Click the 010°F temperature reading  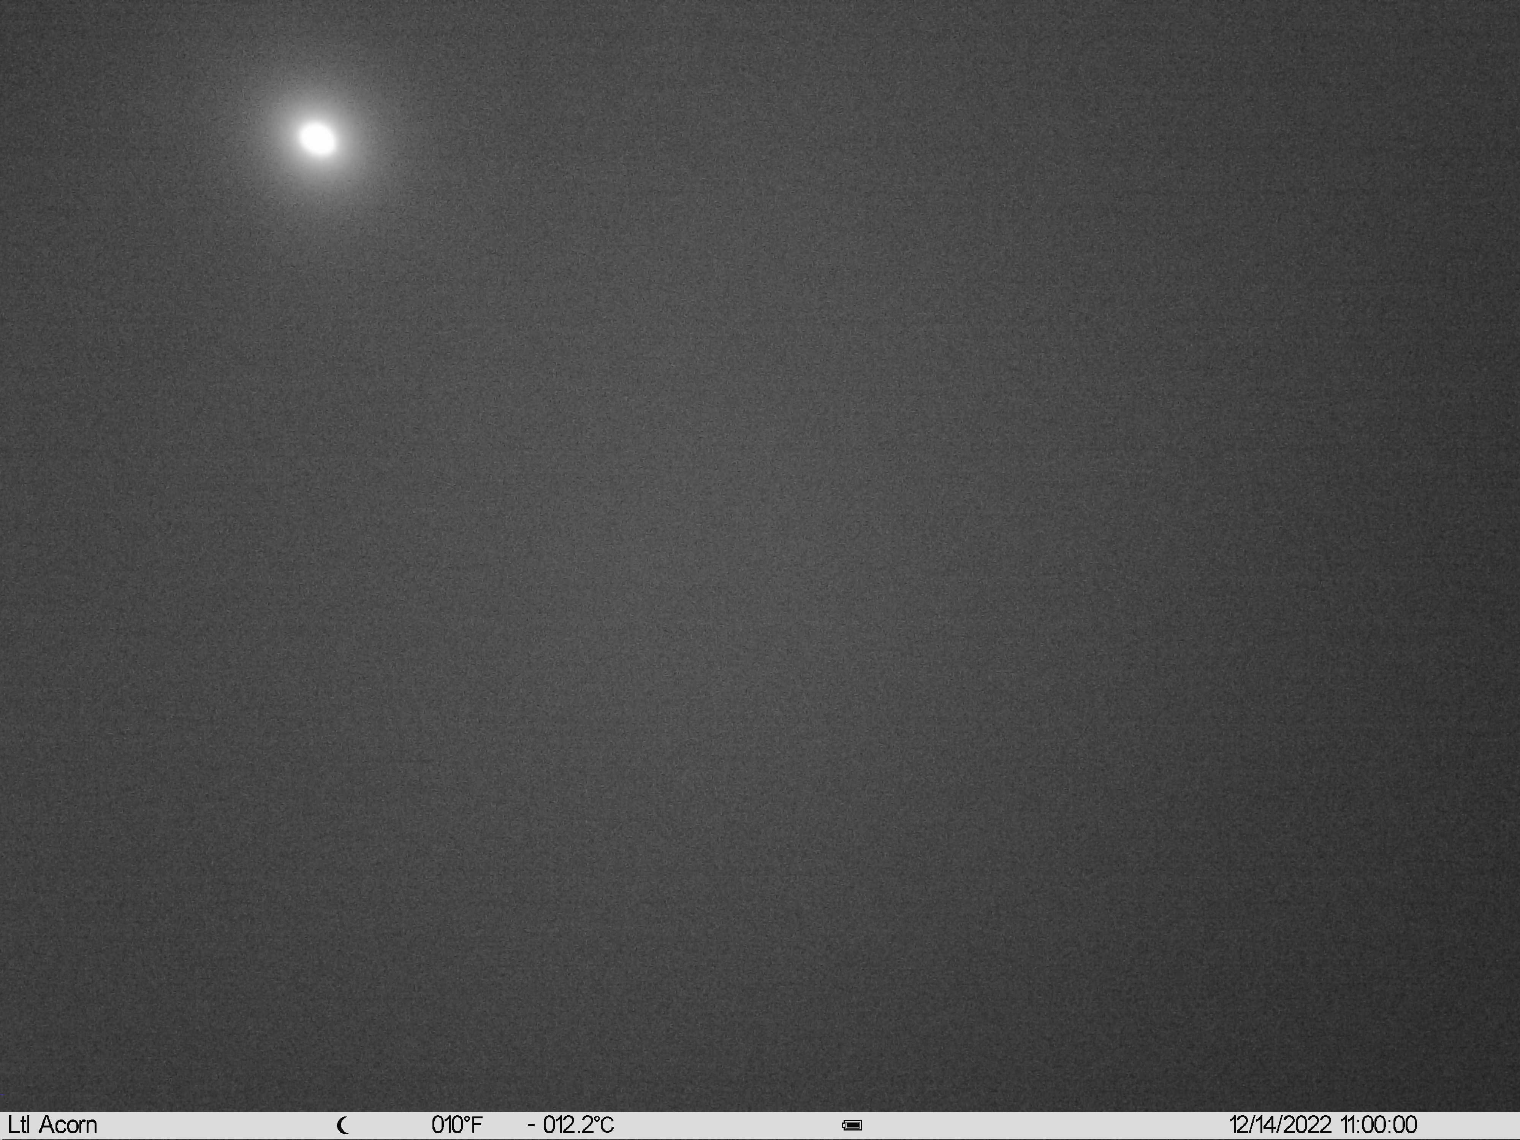click(457, 1125)
